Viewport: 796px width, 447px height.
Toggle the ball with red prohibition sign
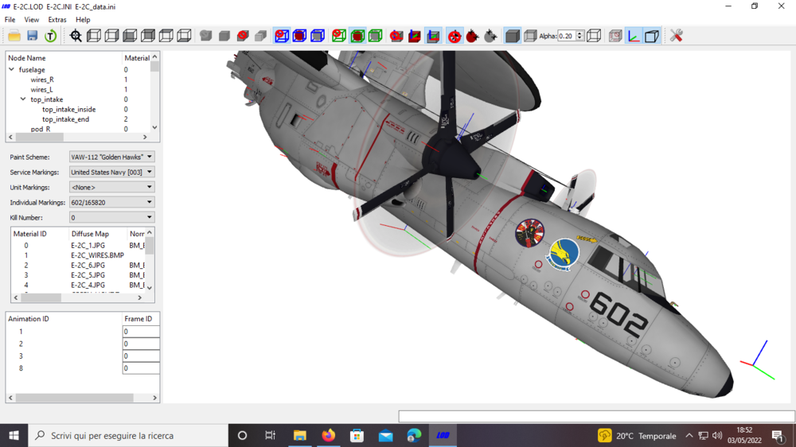(x=455, y=36)
